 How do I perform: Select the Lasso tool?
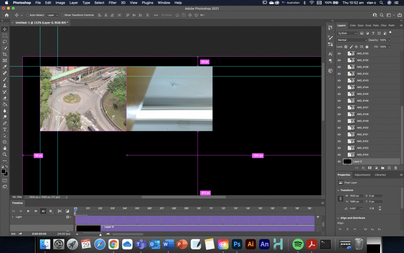click(x=5, y=42)
